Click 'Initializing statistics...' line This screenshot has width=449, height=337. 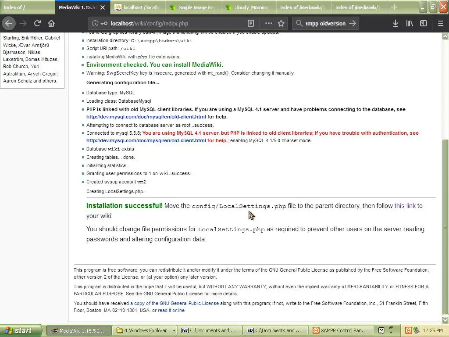tap(108, 165)
